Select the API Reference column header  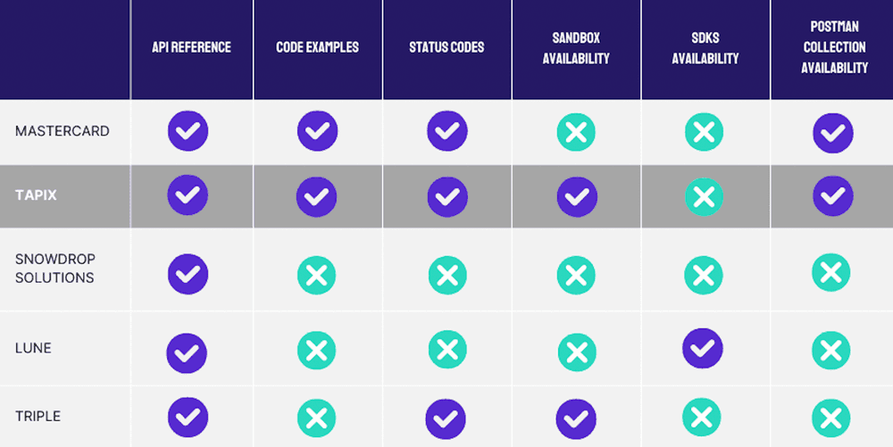(x=191, y=47)
